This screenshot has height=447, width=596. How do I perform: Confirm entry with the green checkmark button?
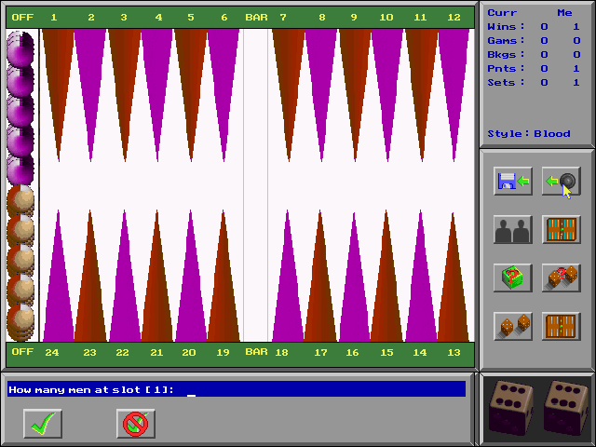(x=43, y=424)
